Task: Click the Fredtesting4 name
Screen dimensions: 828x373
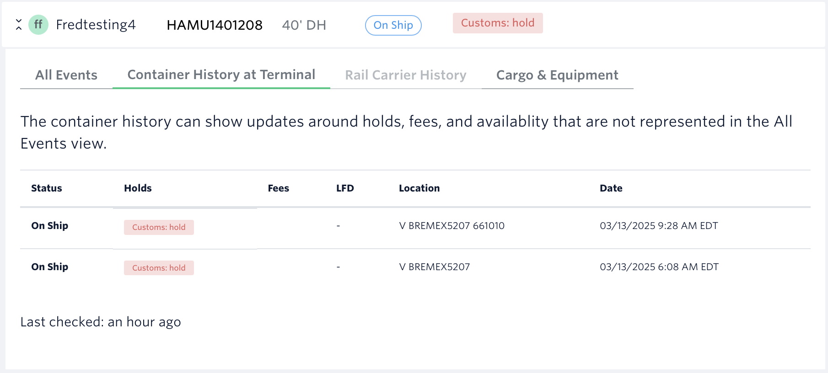Action: coord(96,25)
